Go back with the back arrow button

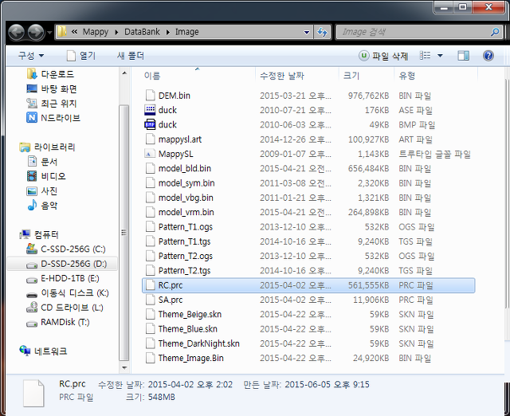click(16, 32)
